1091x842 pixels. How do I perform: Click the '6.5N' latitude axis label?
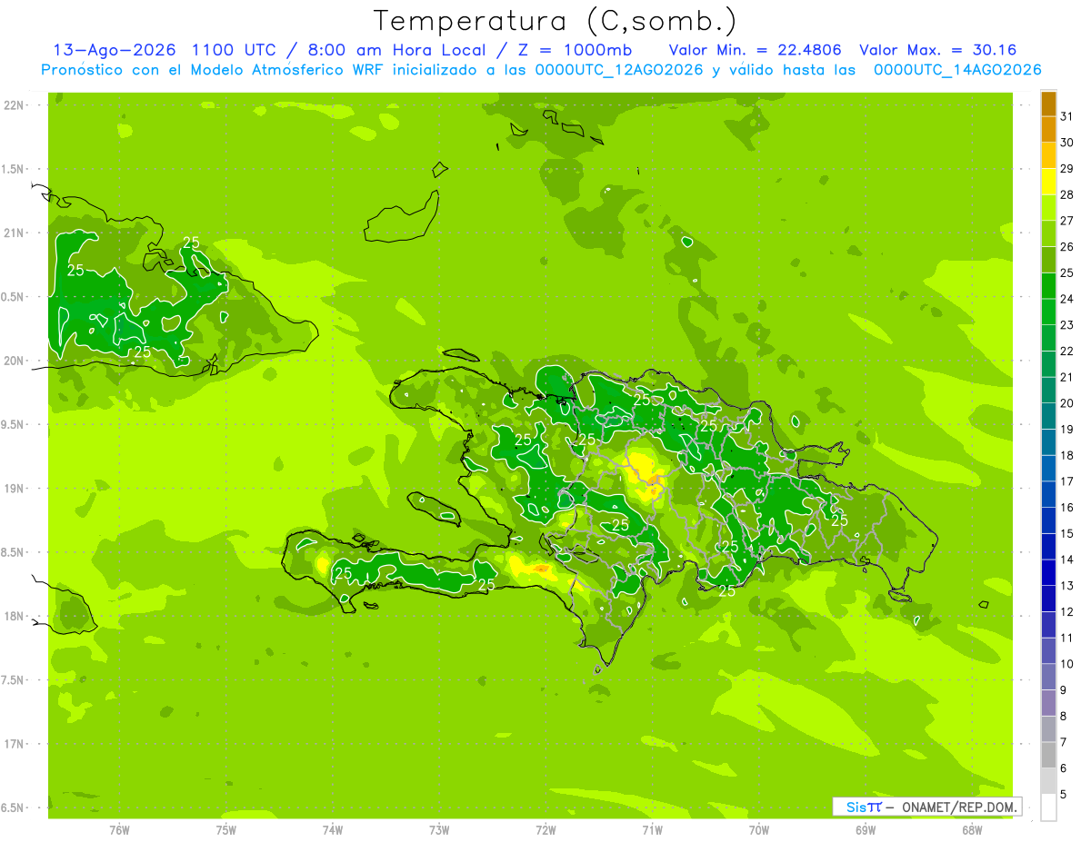[x=13, y=808]
